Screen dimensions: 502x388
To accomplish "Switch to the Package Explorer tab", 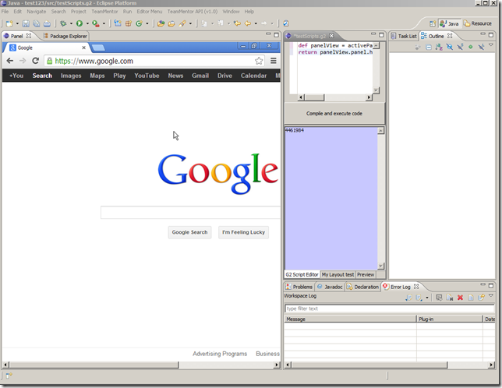I will click(65, 36).
